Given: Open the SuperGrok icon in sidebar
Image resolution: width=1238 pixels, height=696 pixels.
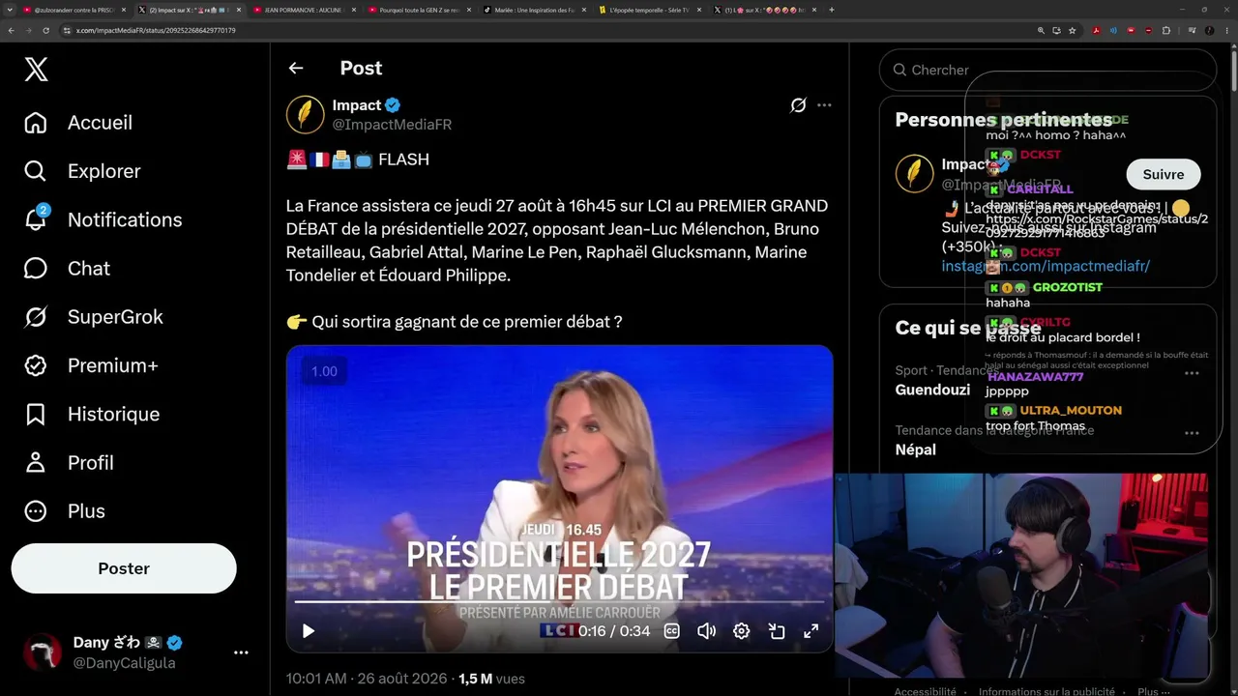Looking at the screenshot, I should tap(36, 317).
